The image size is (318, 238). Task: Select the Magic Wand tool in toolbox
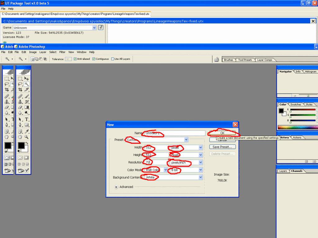(27, 84)
